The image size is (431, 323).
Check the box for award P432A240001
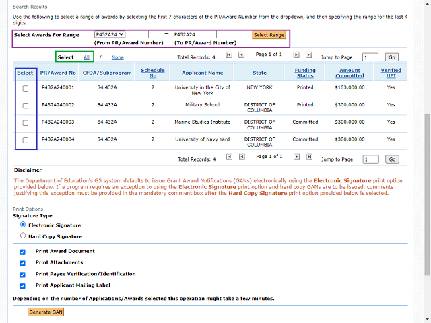tap(26, 88)
